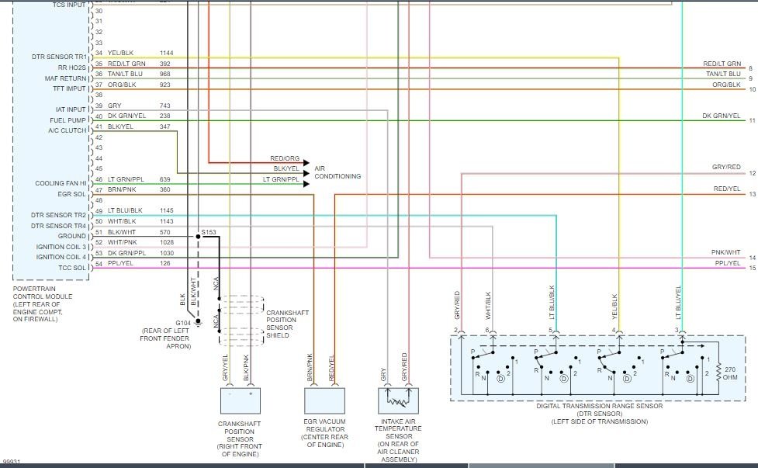This screenshot has width=758, height=468.
Task: Click the POWERTRAIN CONTROL MODULE caption
Action: tap(43, 293)
